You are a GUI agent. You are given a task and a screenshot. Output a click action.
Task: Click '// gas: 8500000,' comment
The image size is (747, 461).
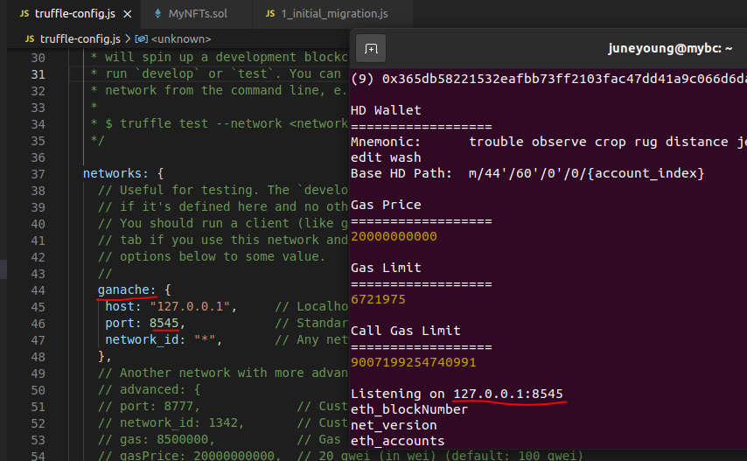pos(157,439)
